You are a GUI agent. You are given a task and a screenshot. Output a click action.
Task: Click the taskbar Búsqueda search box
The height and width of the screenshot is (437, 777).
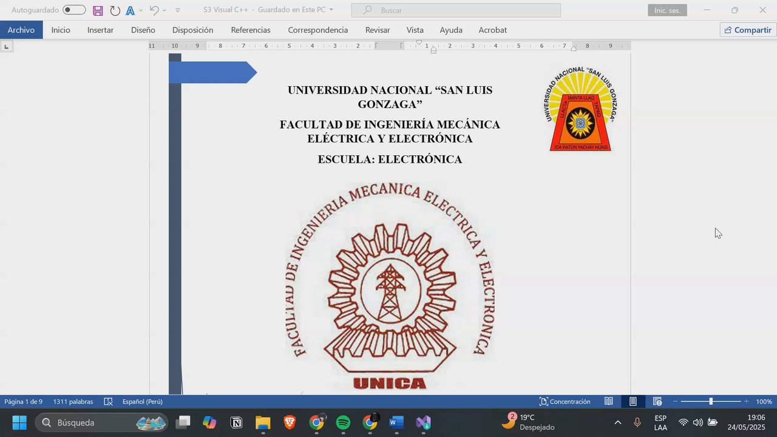(x=103, y=422)
